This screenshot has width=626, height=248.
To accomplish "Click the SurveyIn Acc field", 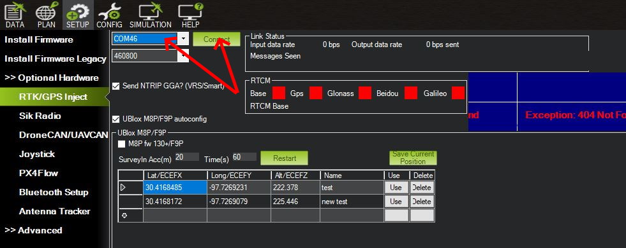I will pos(186,157).
